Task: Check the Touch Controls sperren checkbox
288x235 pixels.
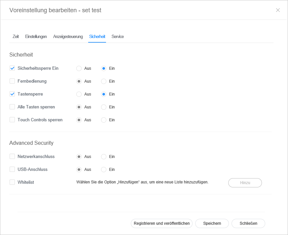Action: pos(12,120)
